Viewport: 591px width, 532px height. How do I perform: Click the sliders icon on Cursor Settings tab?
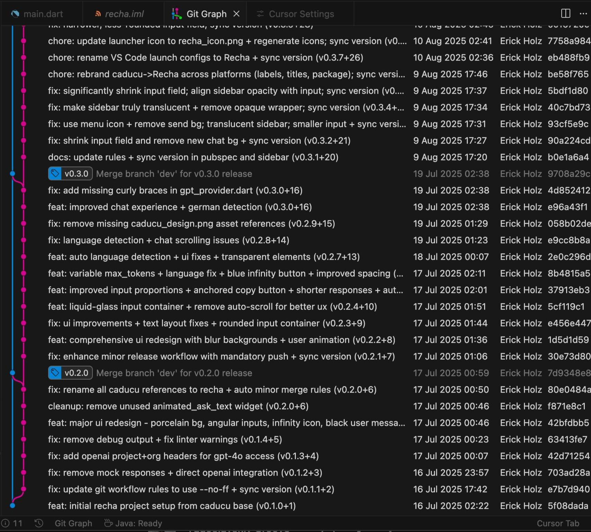click(x=260, y=14)
